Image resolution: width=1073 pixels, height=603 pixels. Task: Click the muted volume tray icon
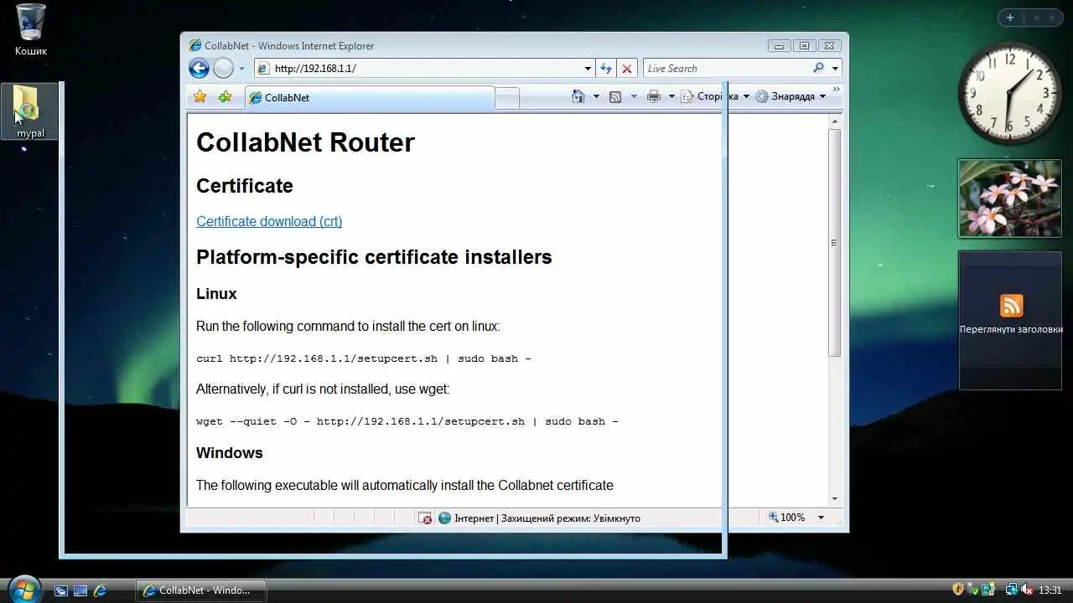(x=1027, y=590)
